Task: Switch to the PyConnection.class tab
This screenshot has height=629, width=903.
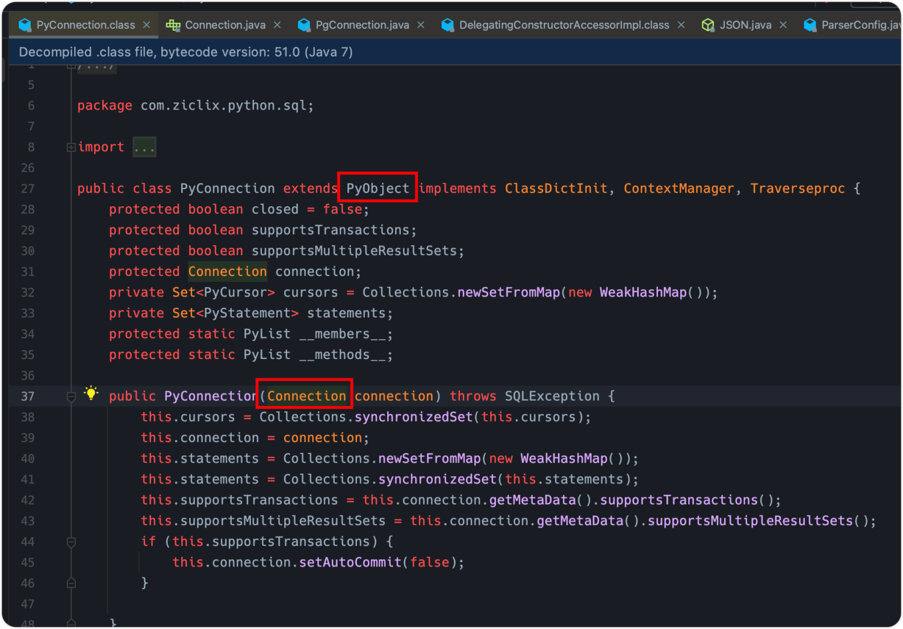Action: click(85, 25)
